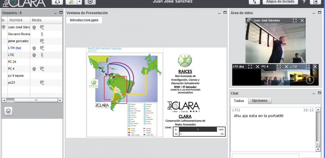Open the webcam options dropdown arrow
Screen dimensions: 325x158
[80, 2]
